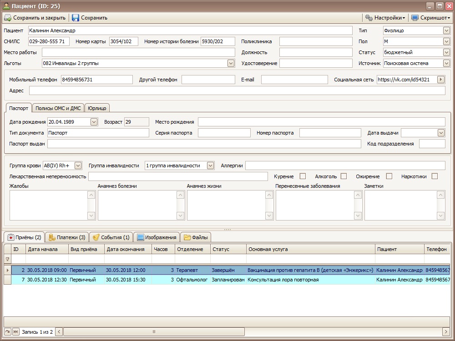Tick the Алкоголь checkbox
This screenshot has height=341, width=455.
[344, 176]
